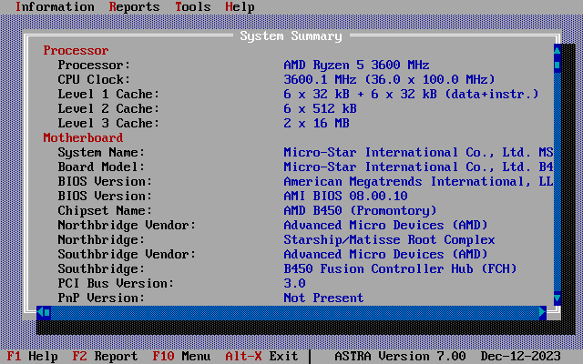Click the 'PnP Version:' label
The image size is (583, 364).
(101, 298)
